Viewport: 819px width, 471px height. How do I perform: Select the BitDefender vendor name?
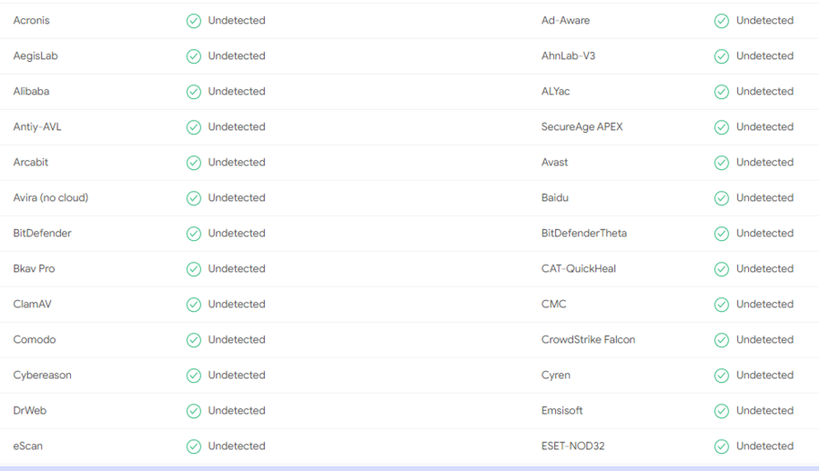(x=42, y=234)
